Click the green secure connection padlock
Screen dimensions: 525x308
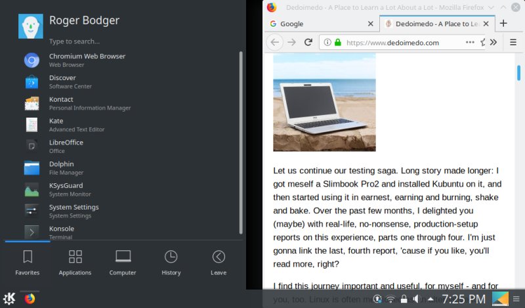click(338, 42)
